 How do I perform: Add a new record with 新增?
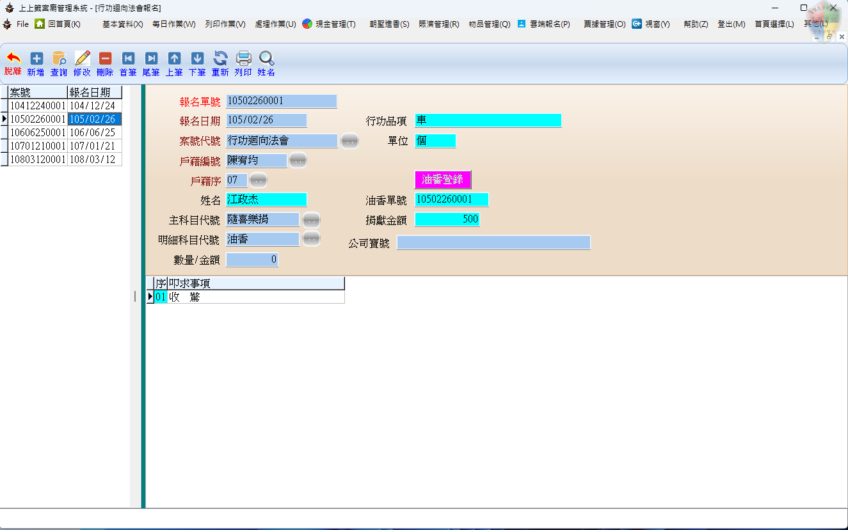pos(36,63)
